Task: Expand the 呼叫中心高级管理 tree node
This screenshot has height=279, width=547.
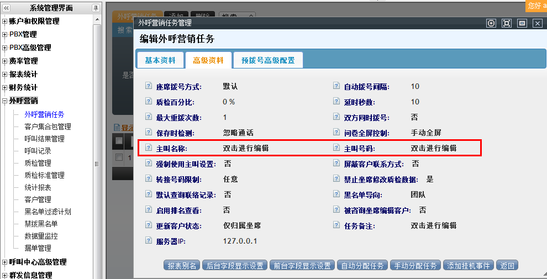Action: [x=5, y=262]
